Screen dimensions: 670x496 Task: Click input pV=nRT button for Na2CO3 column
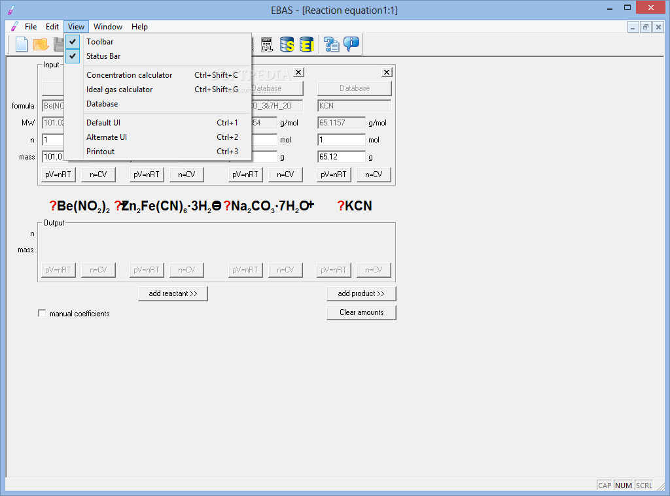tap(245, 174)
